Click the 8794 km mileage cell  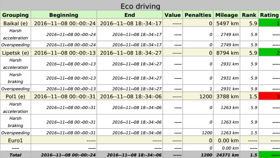pyautogui.click(x=227, y=52)
